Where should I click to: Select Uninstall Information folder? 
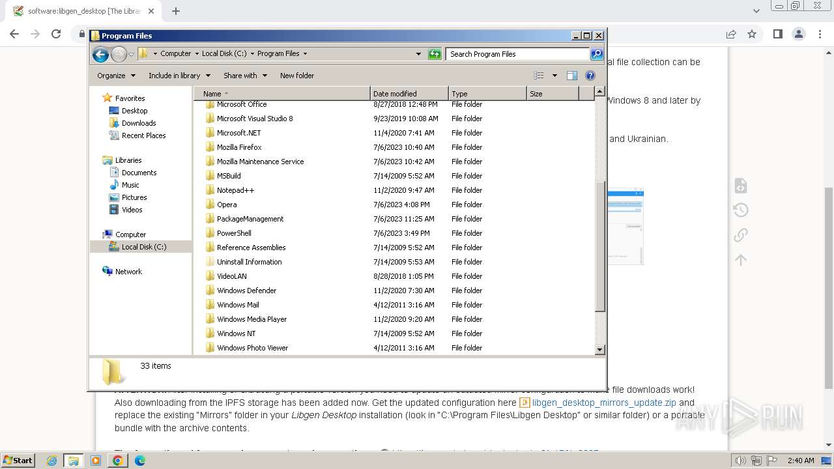tap(249, 262)
